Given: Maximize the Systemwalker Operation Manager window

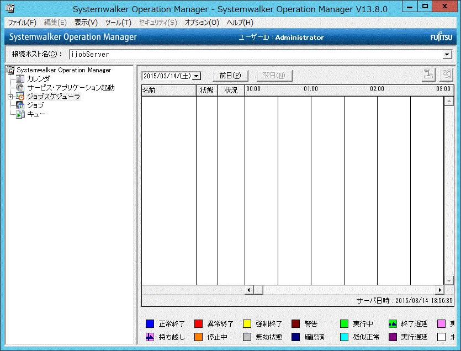Looking at the screenshot, I should (425, 6).
